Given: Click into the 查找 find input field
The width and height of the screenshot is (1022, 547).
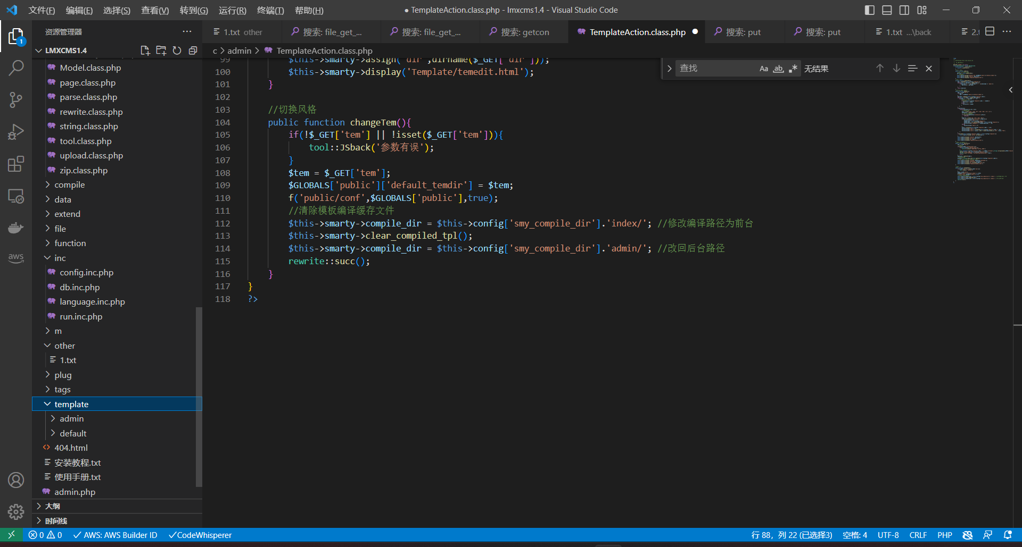Looking at the screenshot, I should click(716, 69).
